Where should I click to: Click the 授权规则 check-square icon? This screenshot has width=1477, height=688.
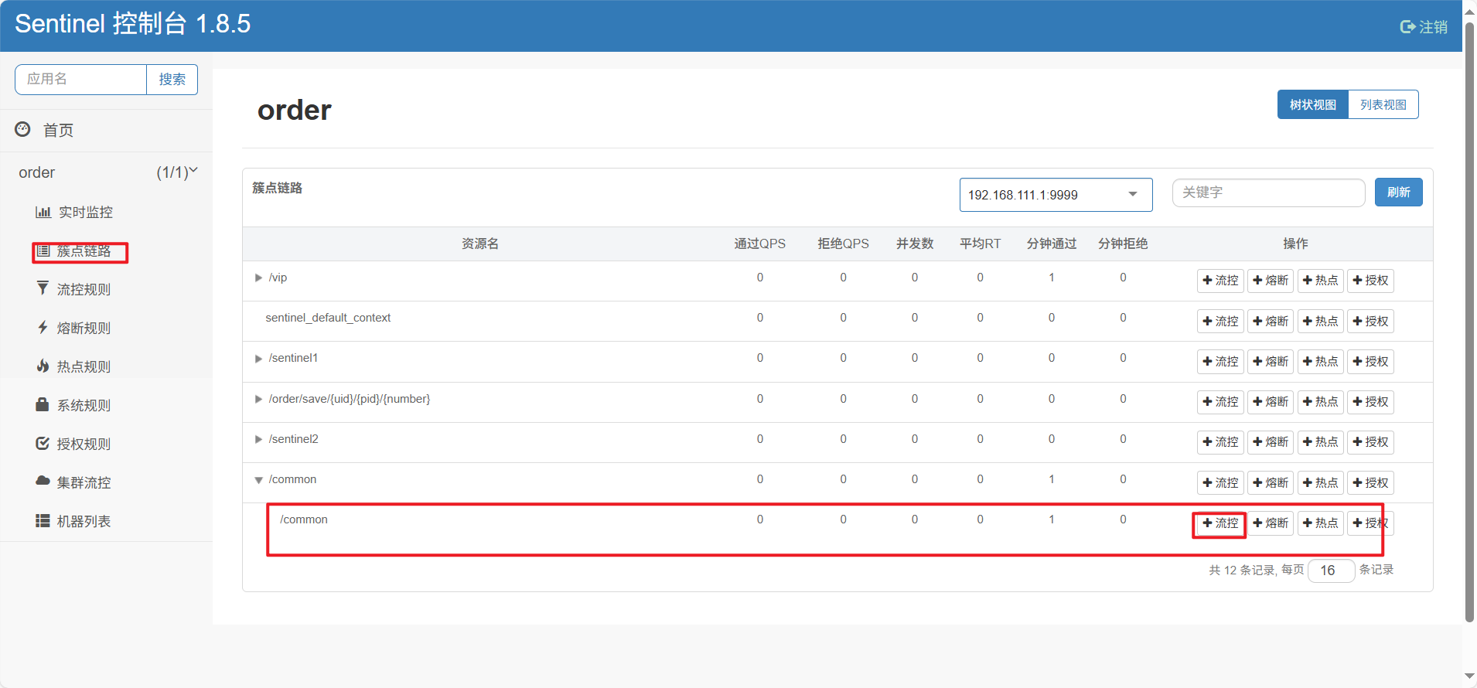(x=43, y=443)
